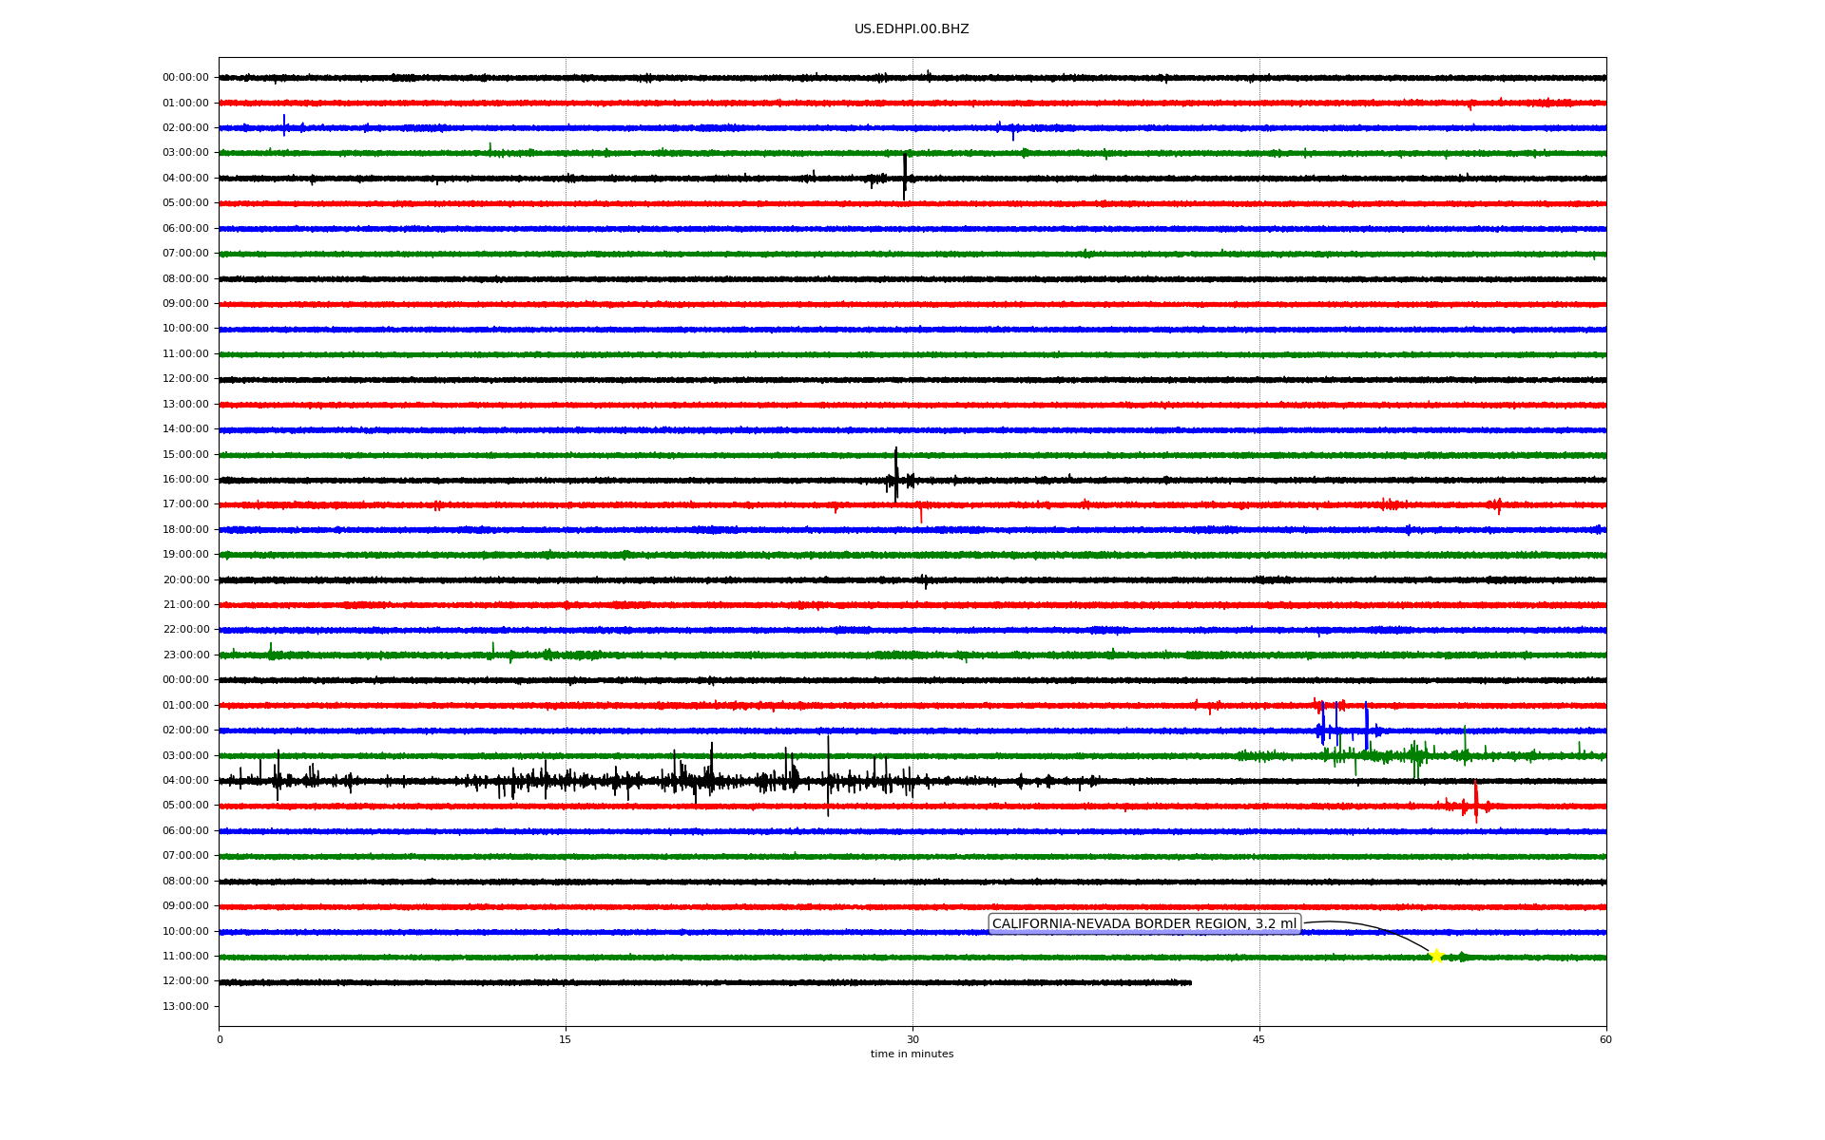Click the green burst on the second 03:00:00 trace
This screenshot has height=1140, width=1825.
coord(1416,757)
